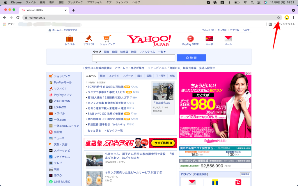The image size is (298, 186).
Task: Go back to previous page
Action: [5, 18]
